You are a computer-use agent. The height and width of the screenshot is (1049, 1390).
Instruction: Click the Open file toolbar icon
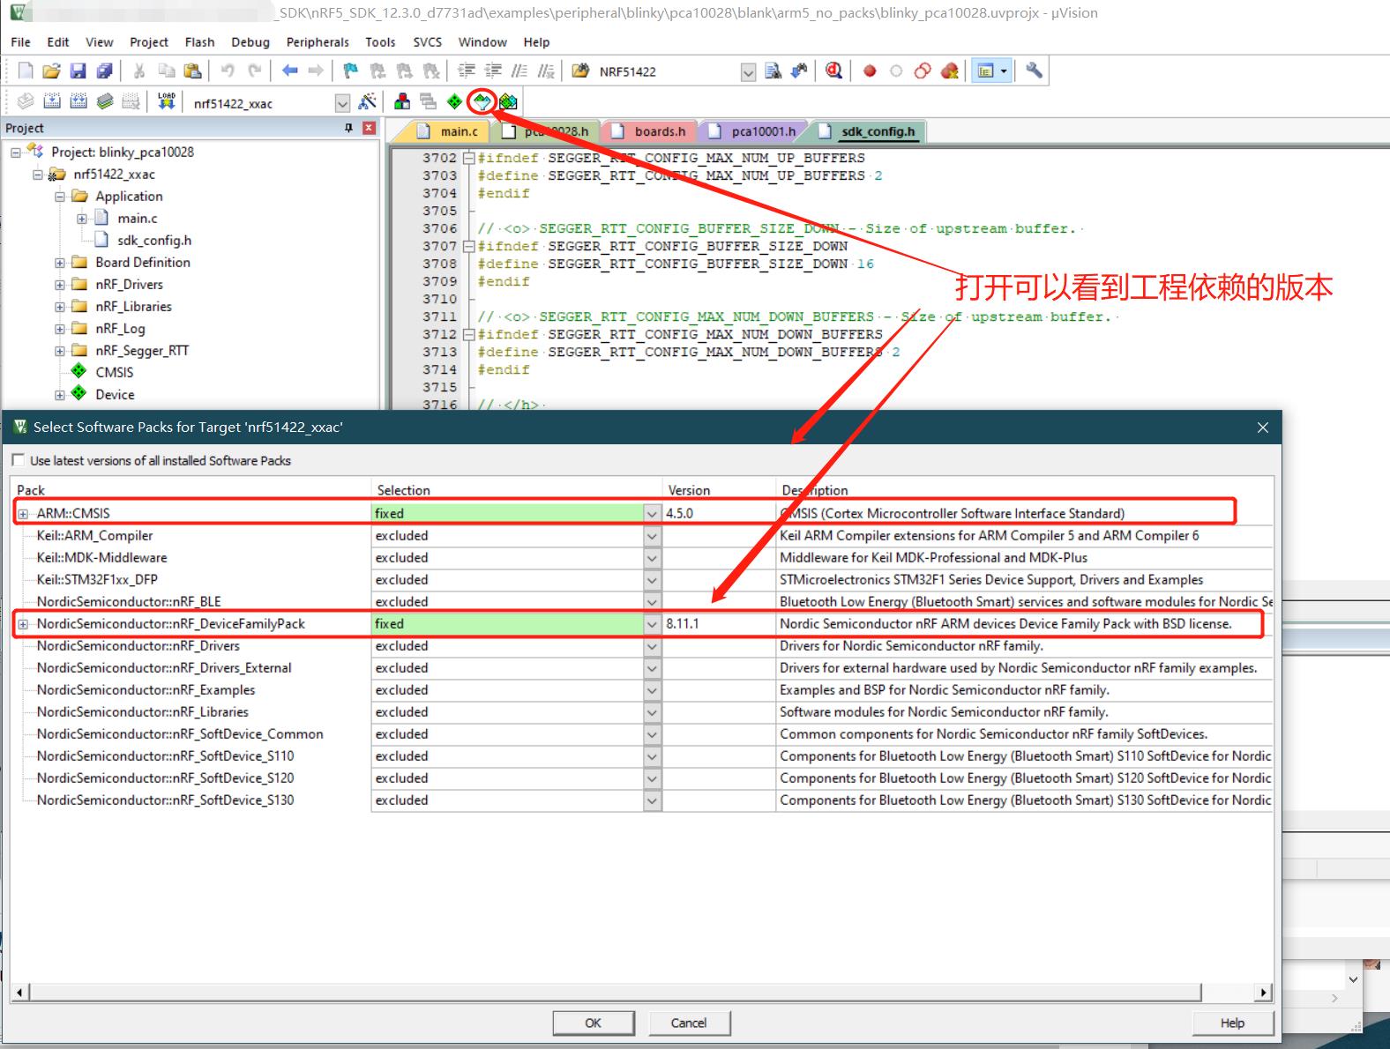coord(51,71)
